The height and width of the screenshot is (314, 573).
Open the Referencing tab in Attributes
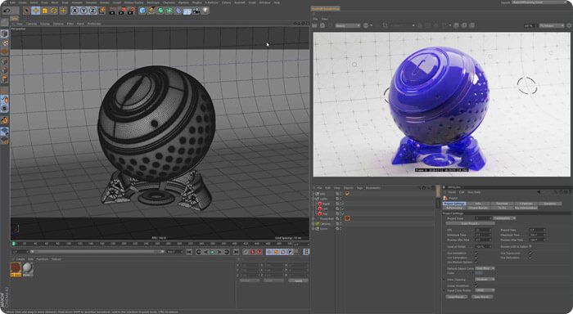(x=454, y=208)
